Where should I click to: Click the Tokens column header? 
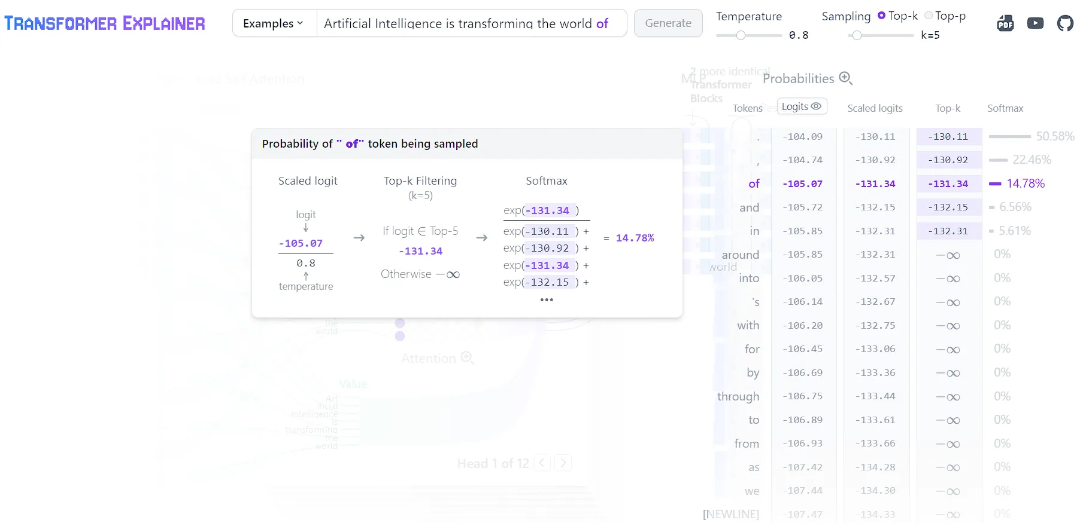click(x=748, y=108)
